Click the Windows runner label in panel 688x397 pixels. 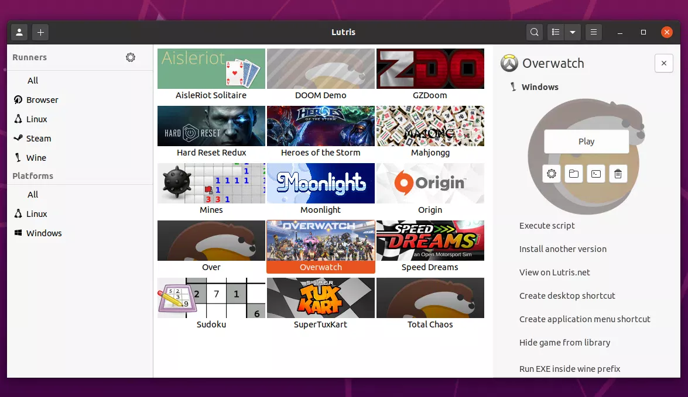540,87
